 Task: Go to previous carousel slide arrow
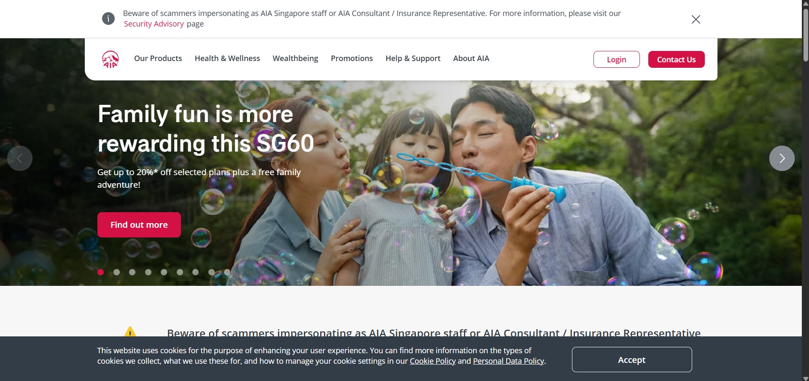20,158
